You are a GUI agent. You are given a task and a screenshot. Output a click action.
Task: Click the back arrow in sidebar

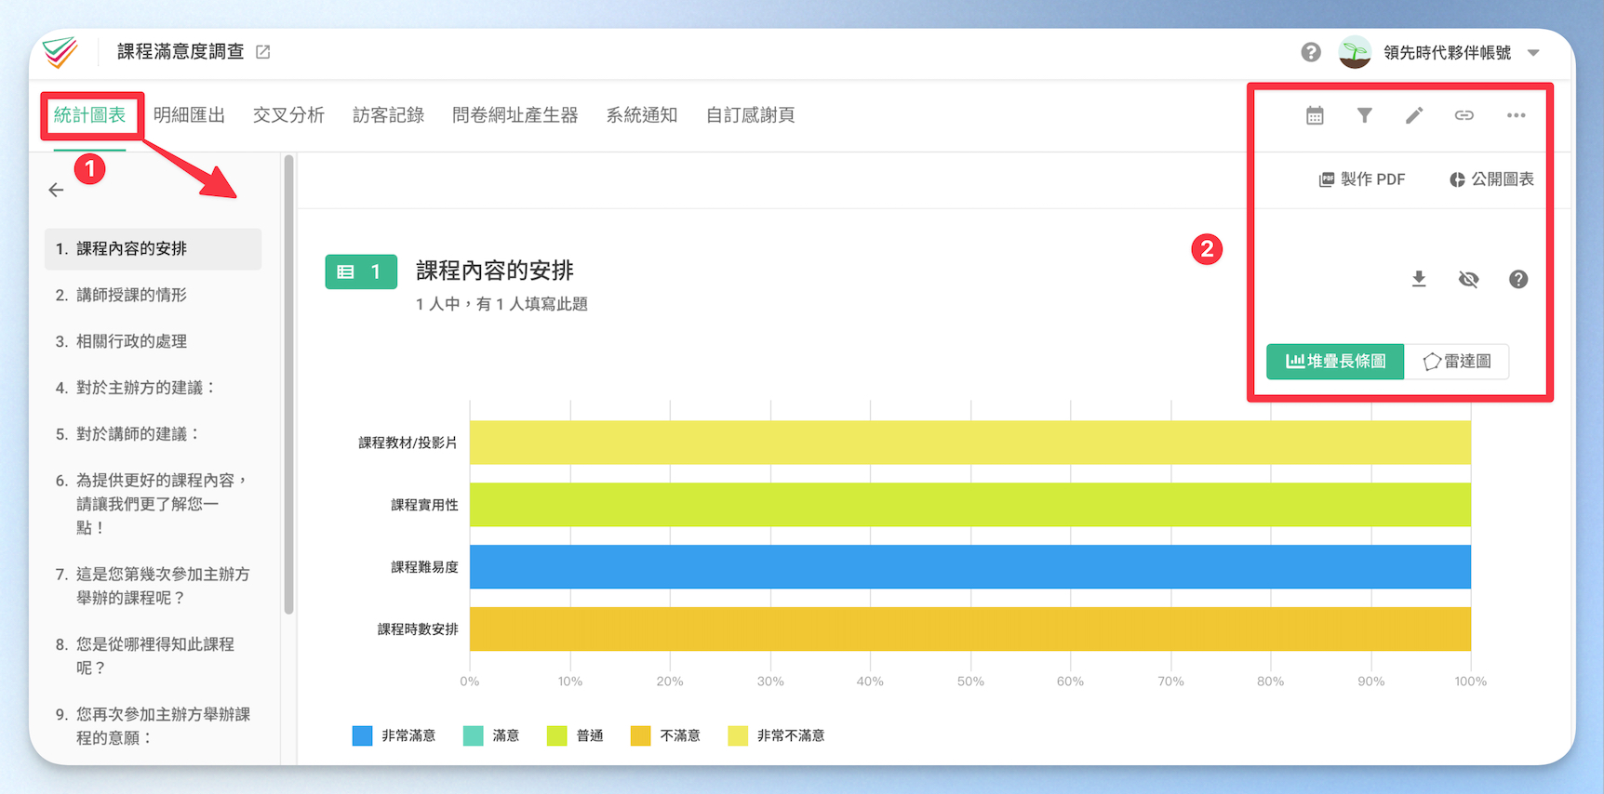pos(56,190)
